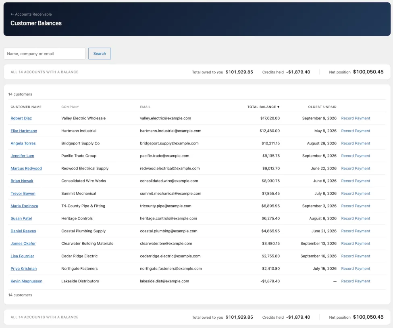Click top summary Total owed $101,929.85
393x328 pixels.
[222, 72]
